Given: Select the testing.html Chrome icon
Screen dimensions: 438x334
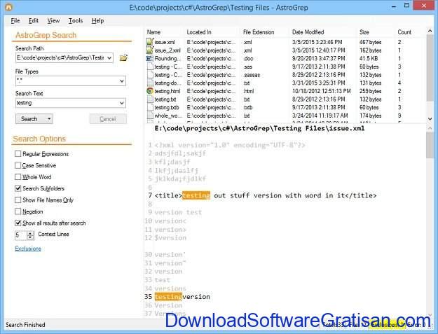Looking at the screenshot, I should [x=150, y=91].
